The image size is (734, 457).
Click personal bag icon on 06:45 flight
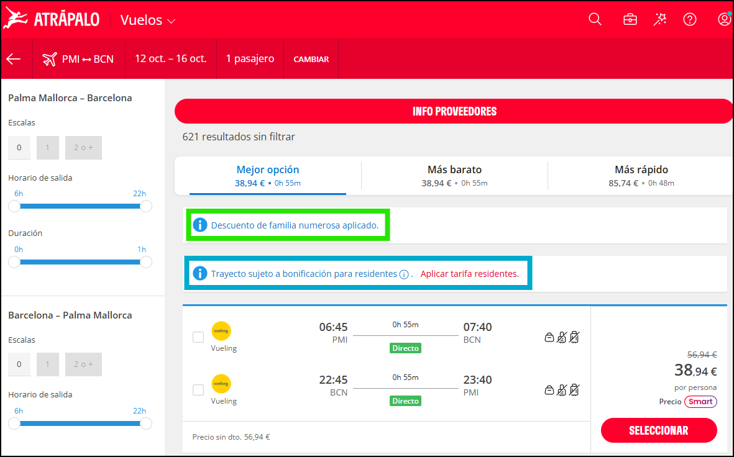tap(549, 337)
